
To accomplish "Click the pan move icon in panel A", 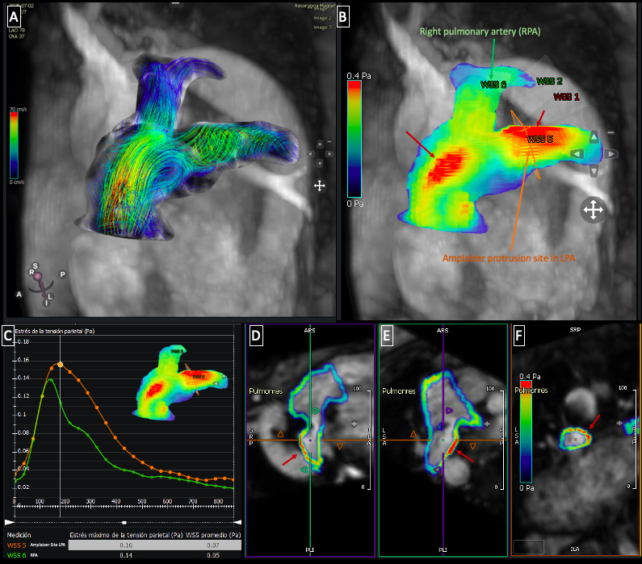I will coord(319,186).
